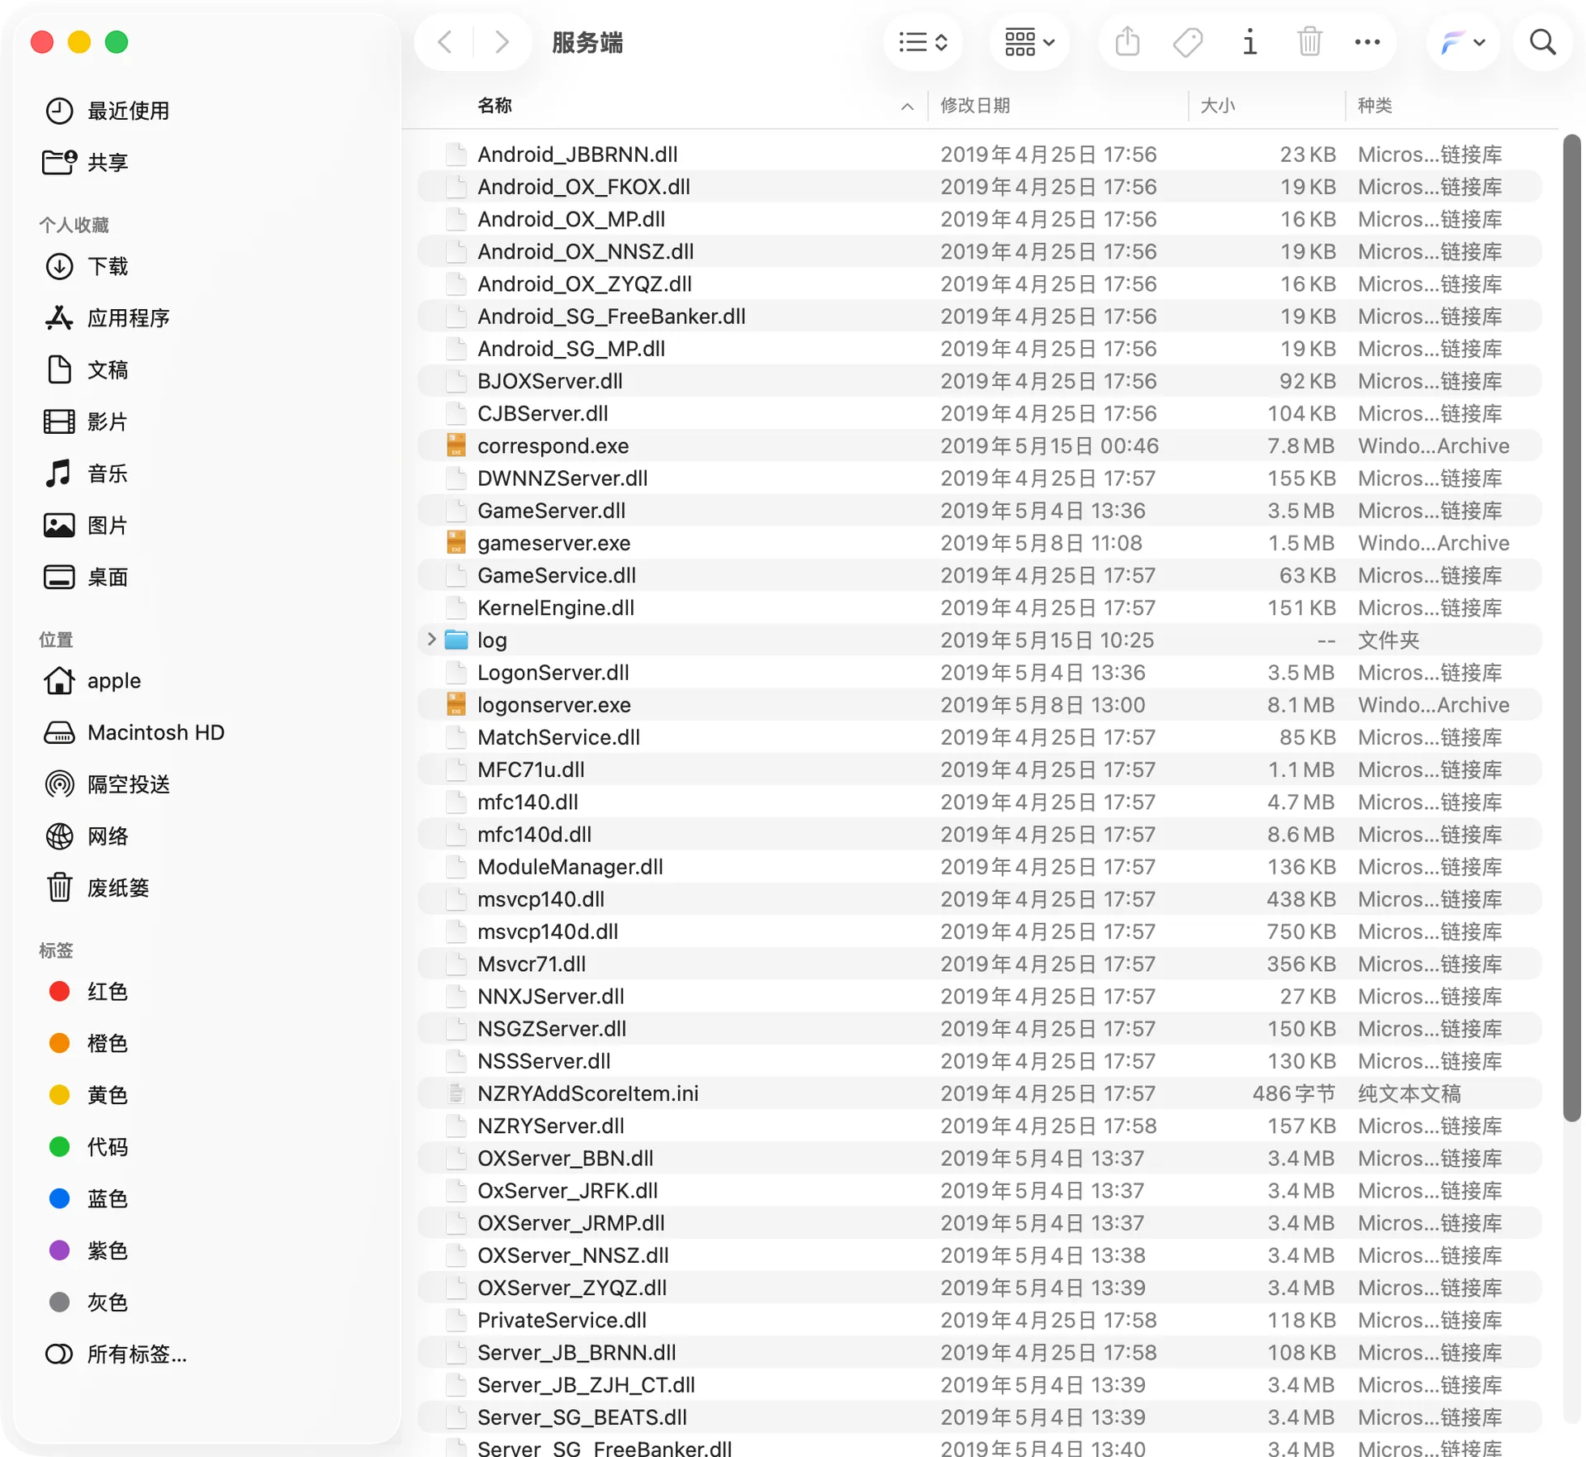Open the 音乐 sidebar folder
Viewport: 1586px width, 1457px height.
pos(86,474)
